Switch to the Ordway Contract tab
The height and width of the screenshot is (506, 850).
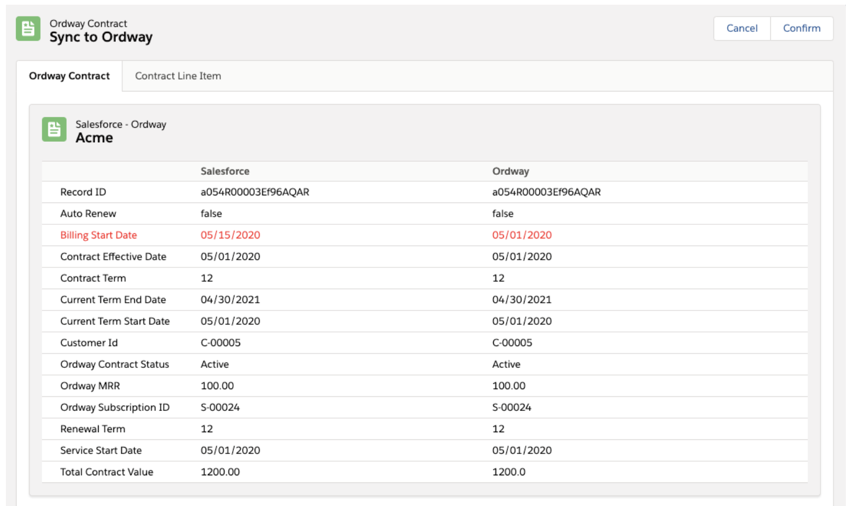69,76
